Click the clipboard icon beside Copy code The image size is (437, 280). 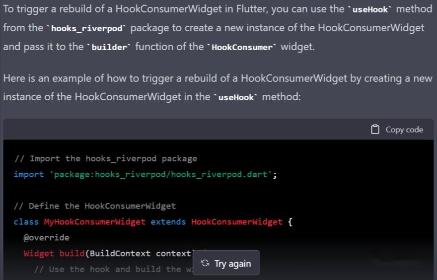coord(375,129)
